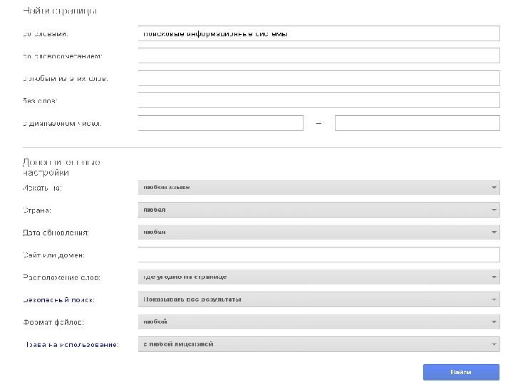The width and height of the screenshot is (513, 384).
Task: Select the 'без слов' input box
Action: 318,100
